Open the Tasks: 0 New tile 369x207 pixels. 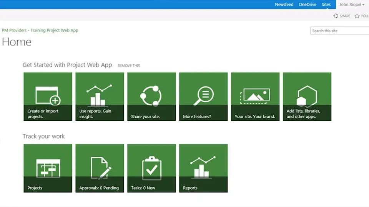(151, 168)
